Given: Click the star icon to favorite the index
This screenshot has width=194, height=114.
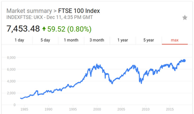Looking at the screenshot, I should 185,18.
